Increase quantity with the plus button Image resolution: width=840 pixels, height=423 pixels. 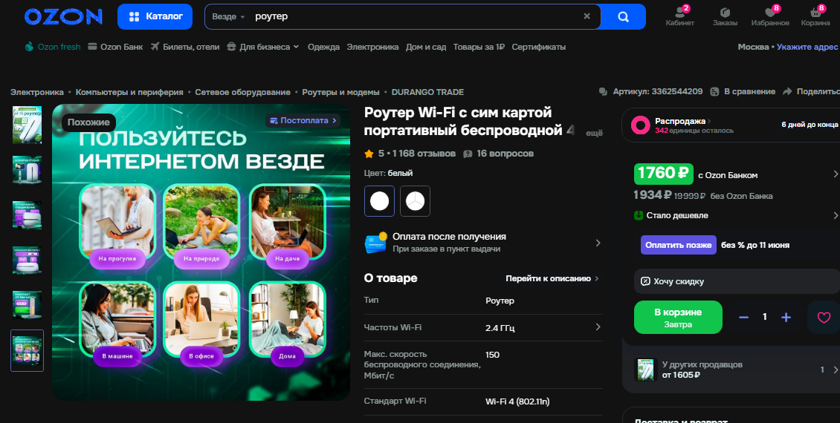[x=786, y=317]
